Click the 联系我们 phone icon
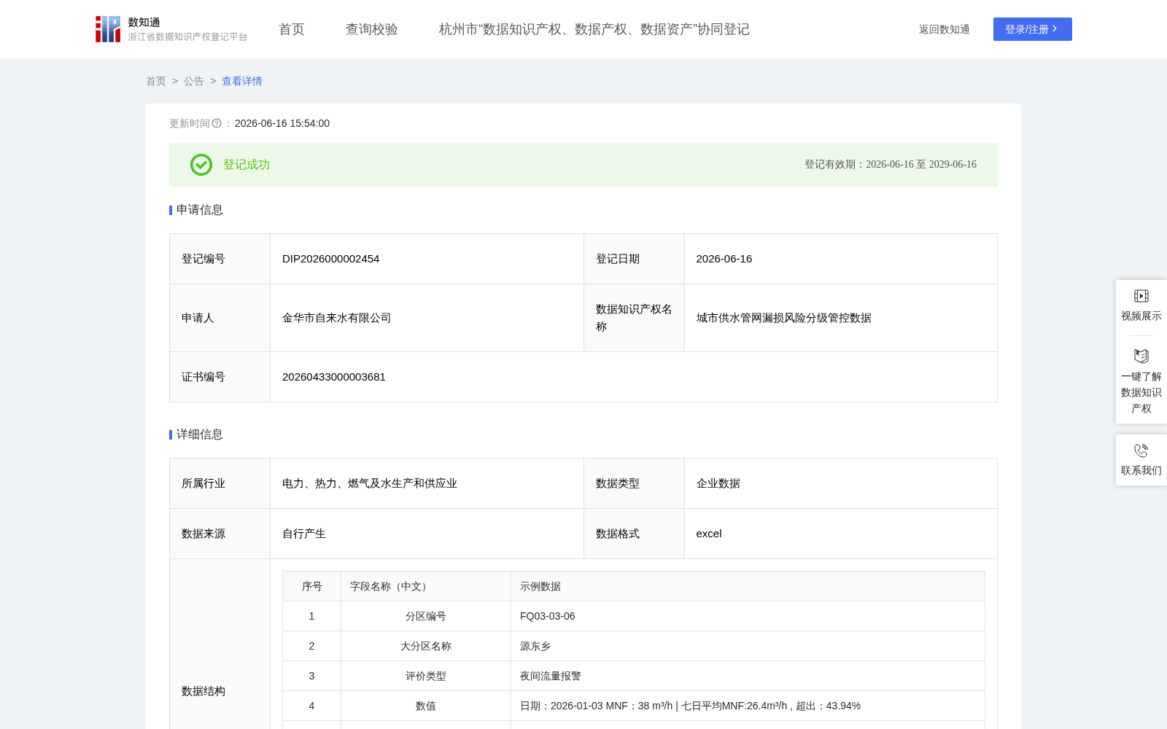Viewport: 1167px width, 729px height. [x=1141, y=451]
